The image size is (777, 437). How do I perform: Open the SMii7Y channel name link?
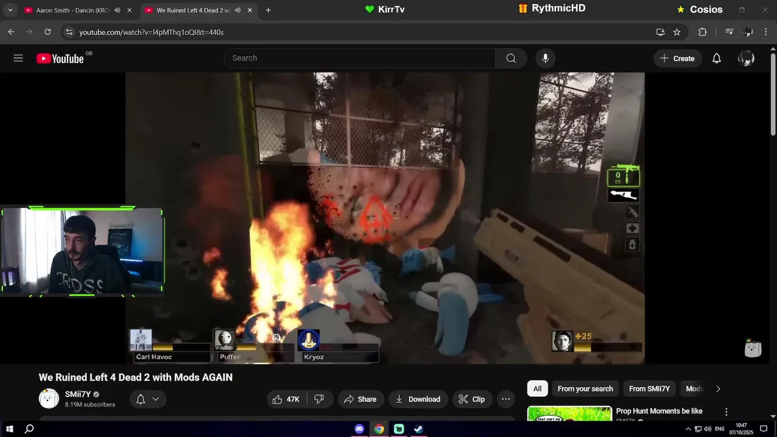[x=78, y=395]
